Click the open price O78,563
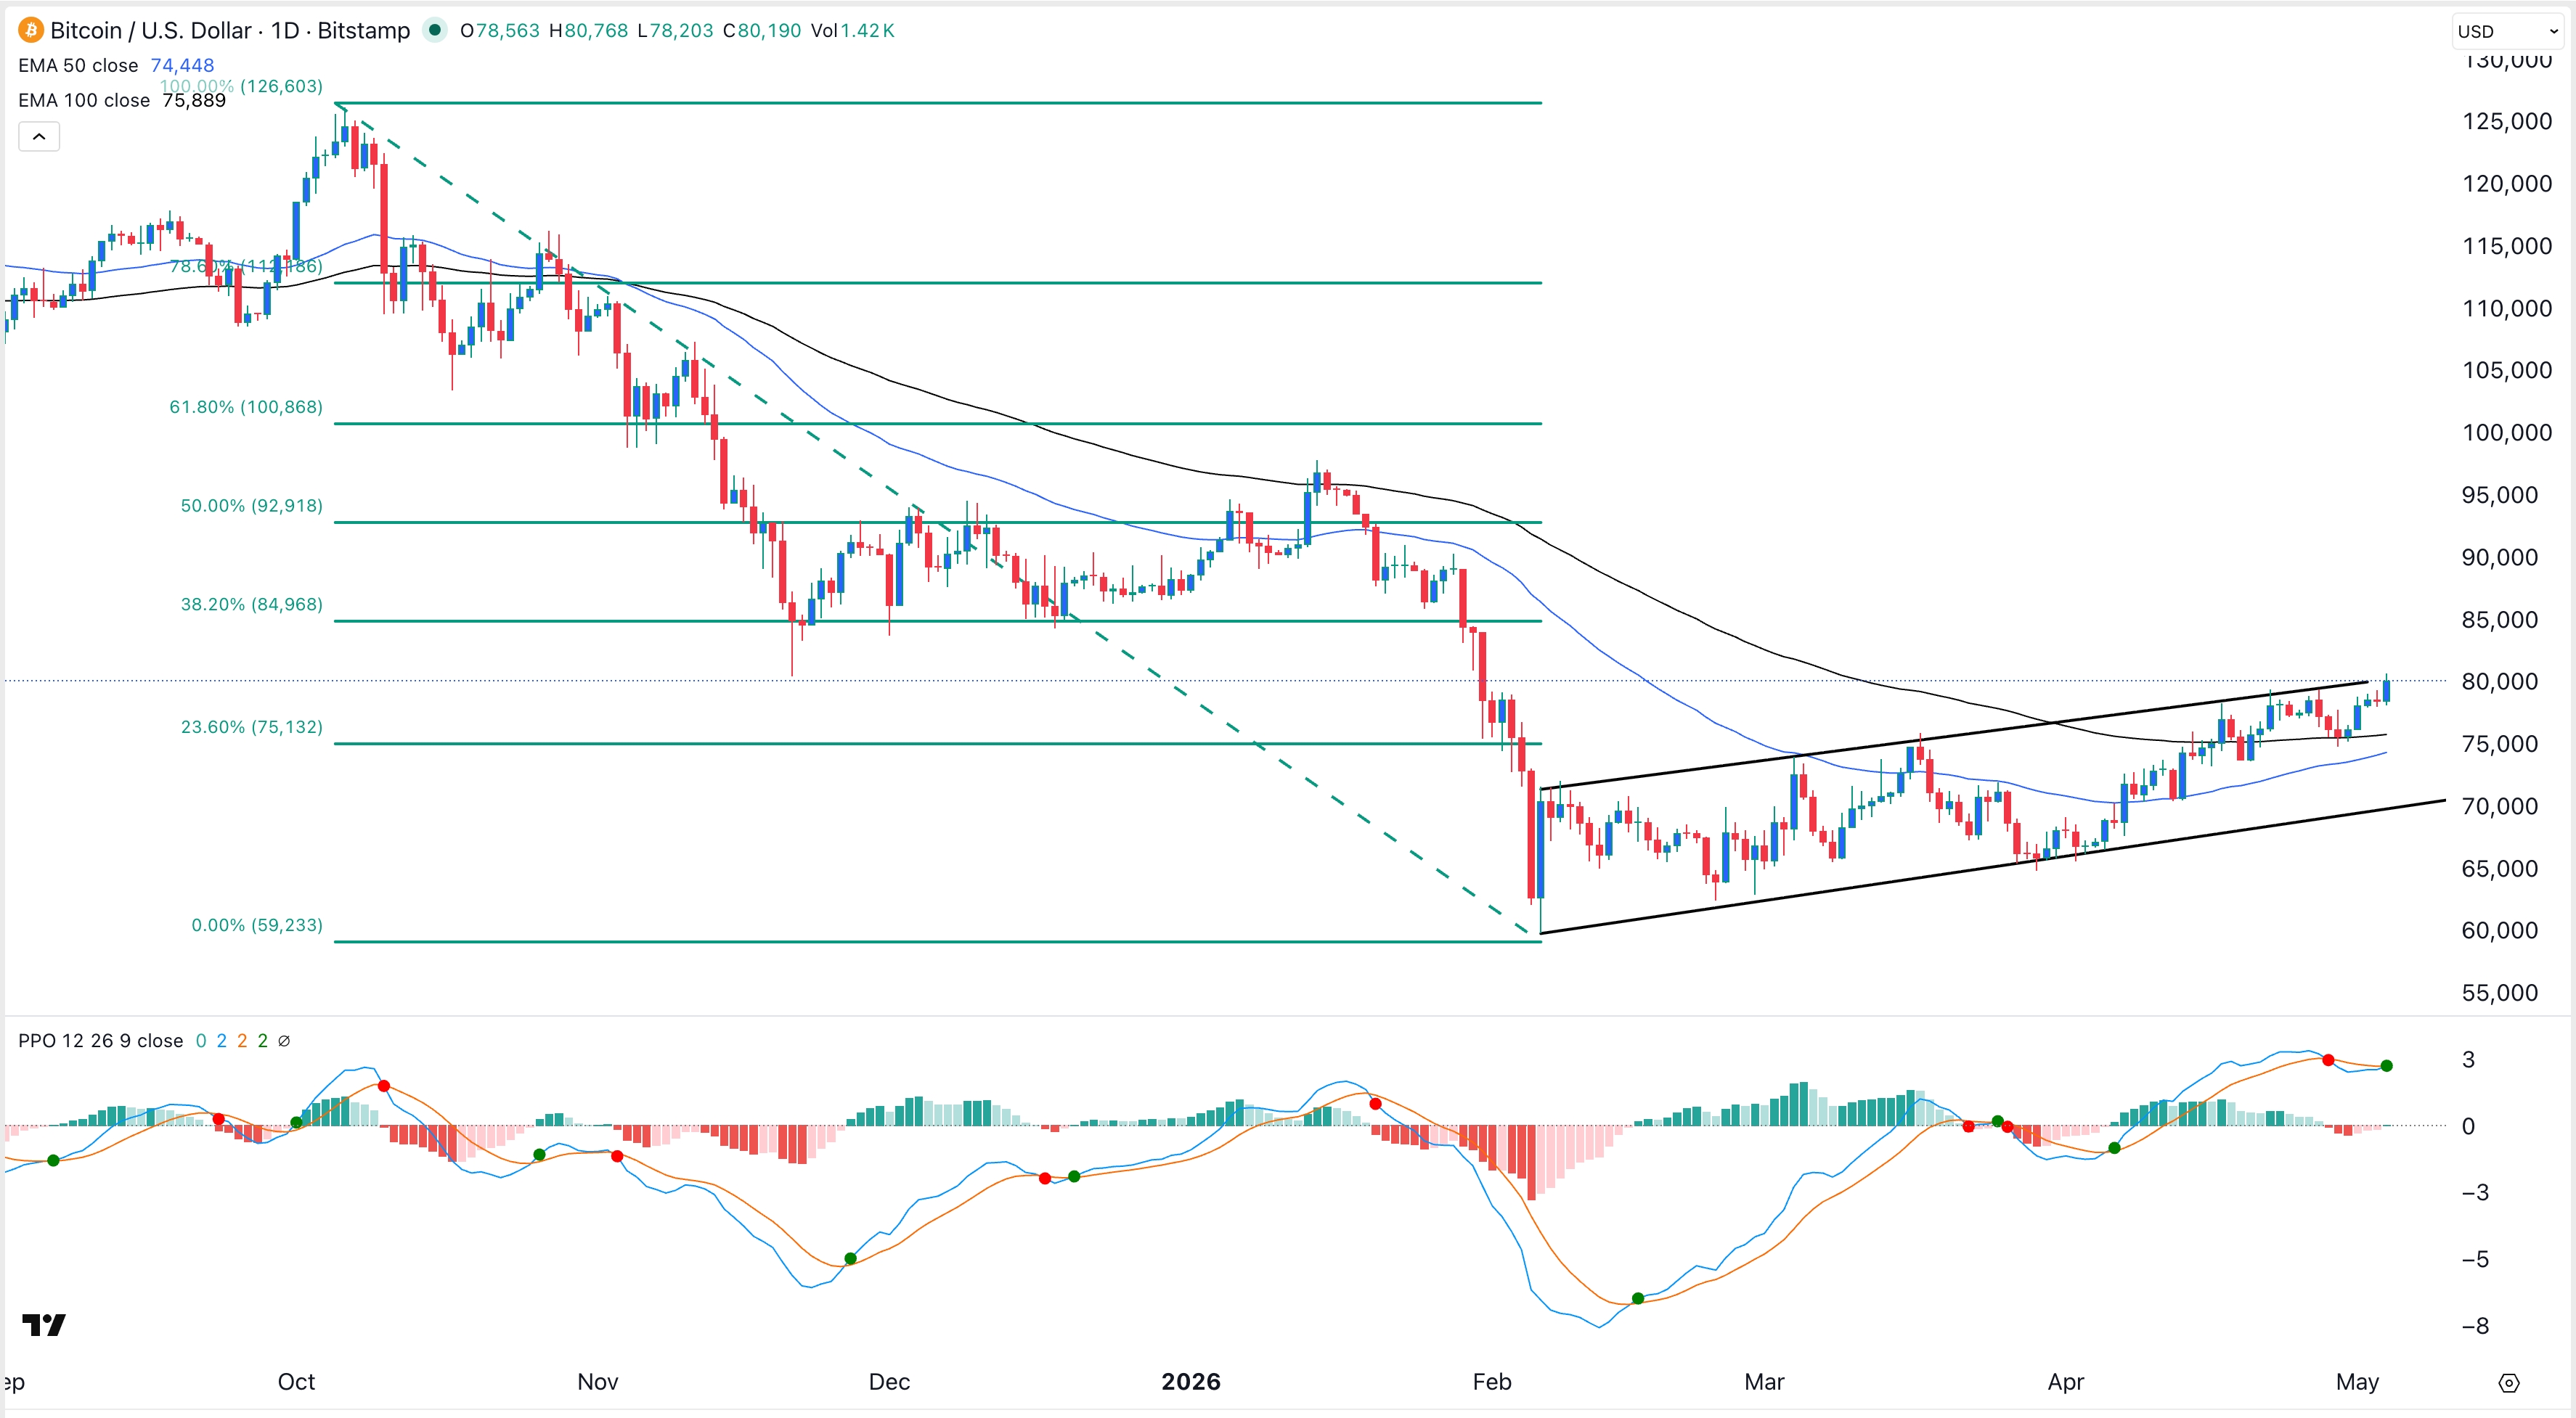 499,31
